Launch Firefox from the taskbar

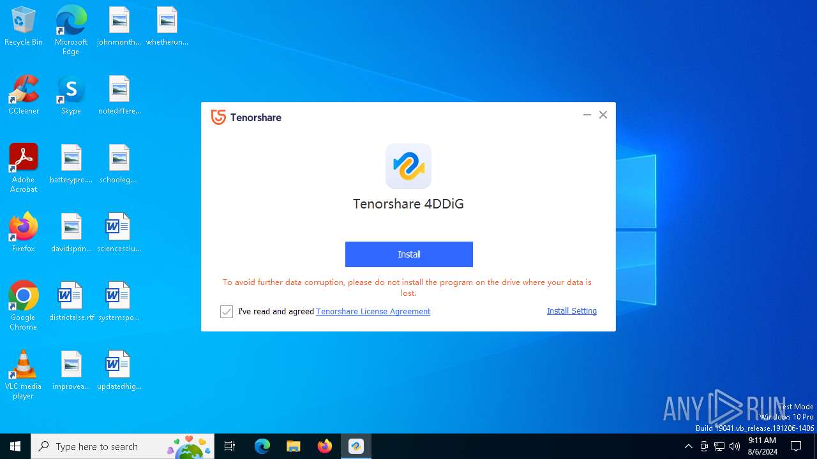coord(325,446)
